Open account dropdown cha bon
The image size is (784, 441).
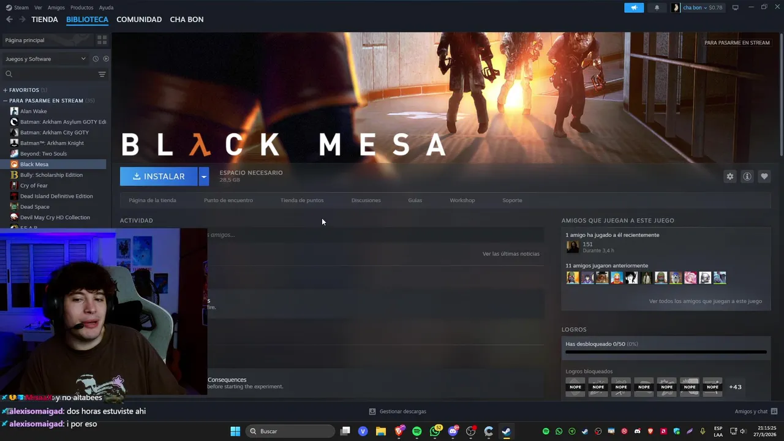(698, 7)
